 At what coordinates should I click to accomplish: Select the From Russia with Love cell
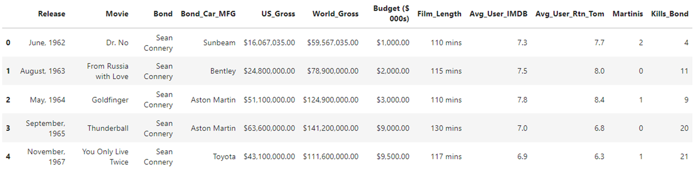click(x=107, y=71)
